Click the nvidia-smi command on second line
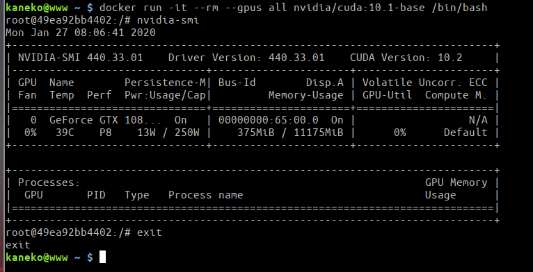 pos(168,20)
